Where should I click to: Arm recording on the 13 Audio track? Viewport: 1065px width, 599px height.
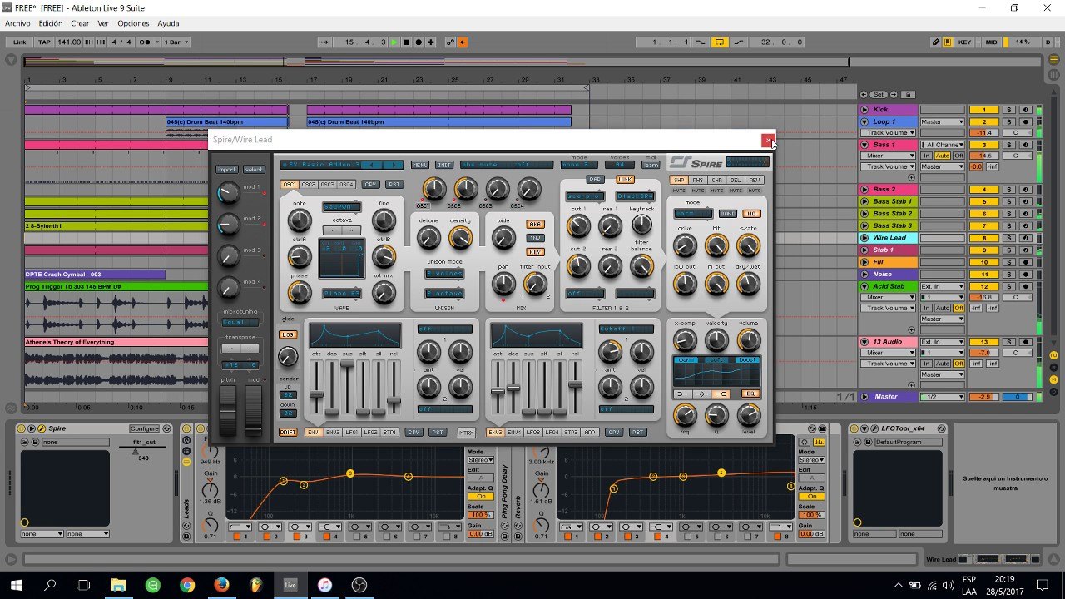click(x=1026, y=342)
